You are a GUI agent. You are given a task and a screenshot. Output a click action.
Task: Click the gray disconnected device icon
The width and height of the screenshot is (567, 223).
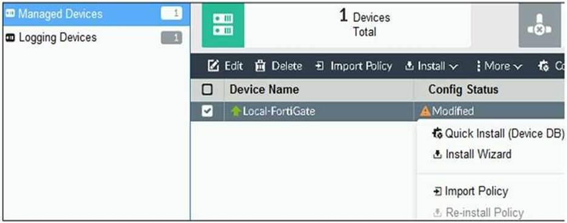[540, 25]
